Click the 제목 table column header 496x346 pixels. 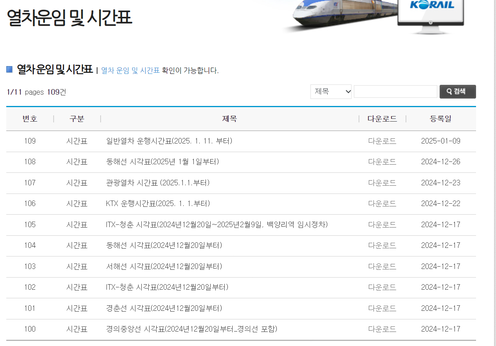tap(229, 118)
